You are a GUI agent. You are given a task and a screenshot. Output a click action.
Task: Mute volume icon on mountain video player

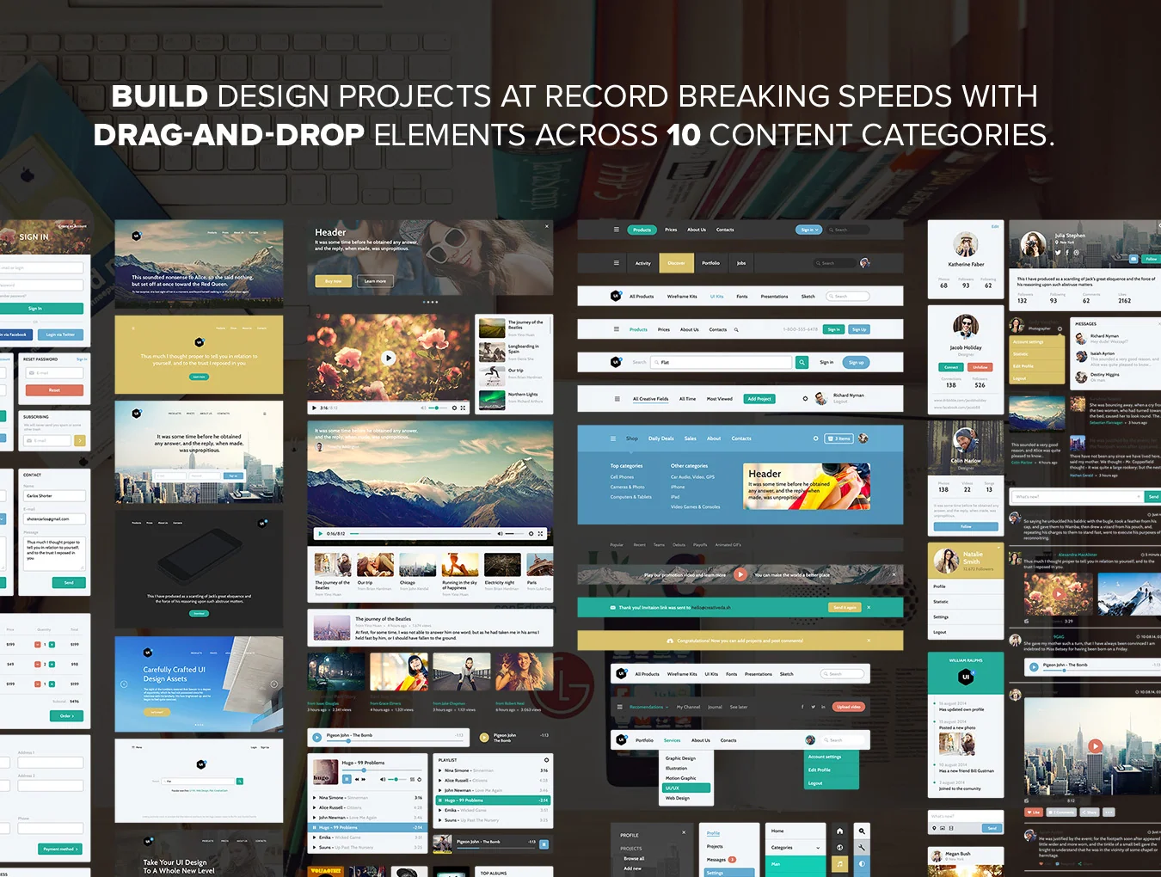(x=500, y=533)
